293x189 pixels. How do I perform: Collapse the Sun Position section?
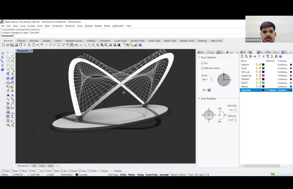[199, 98]
